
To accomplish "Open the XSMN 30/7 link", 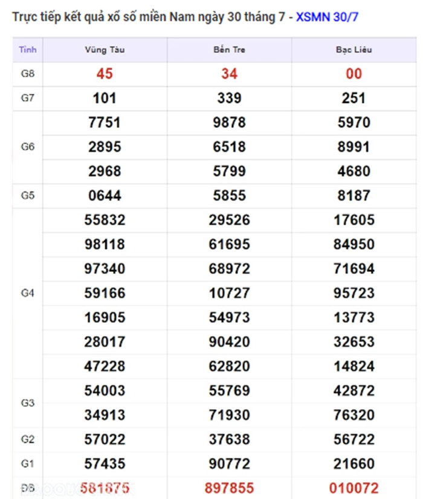I will (335, 17).
